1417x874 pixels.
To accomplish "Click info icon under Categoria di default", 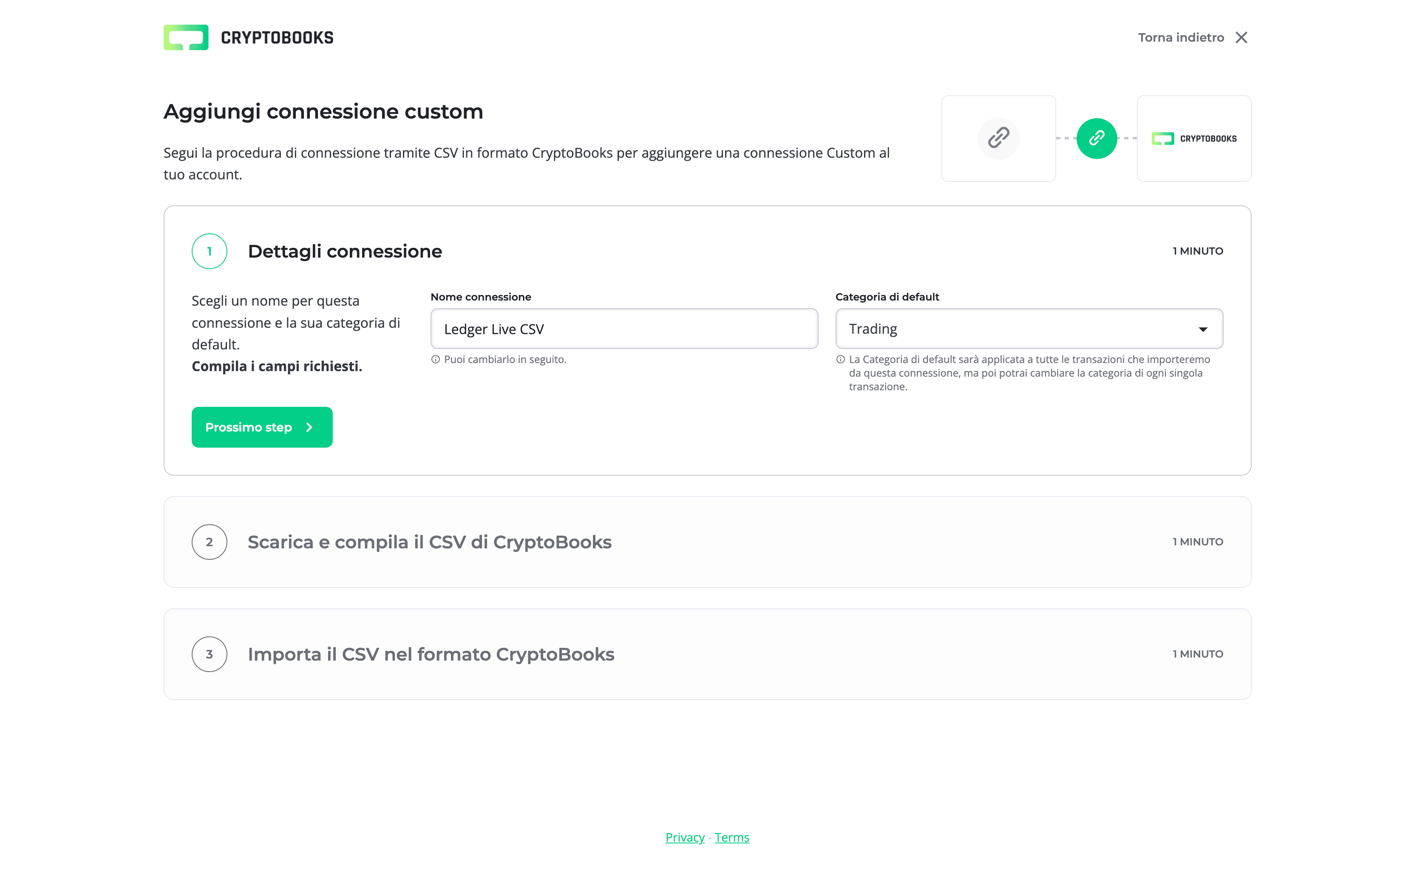I will [840, 360].
